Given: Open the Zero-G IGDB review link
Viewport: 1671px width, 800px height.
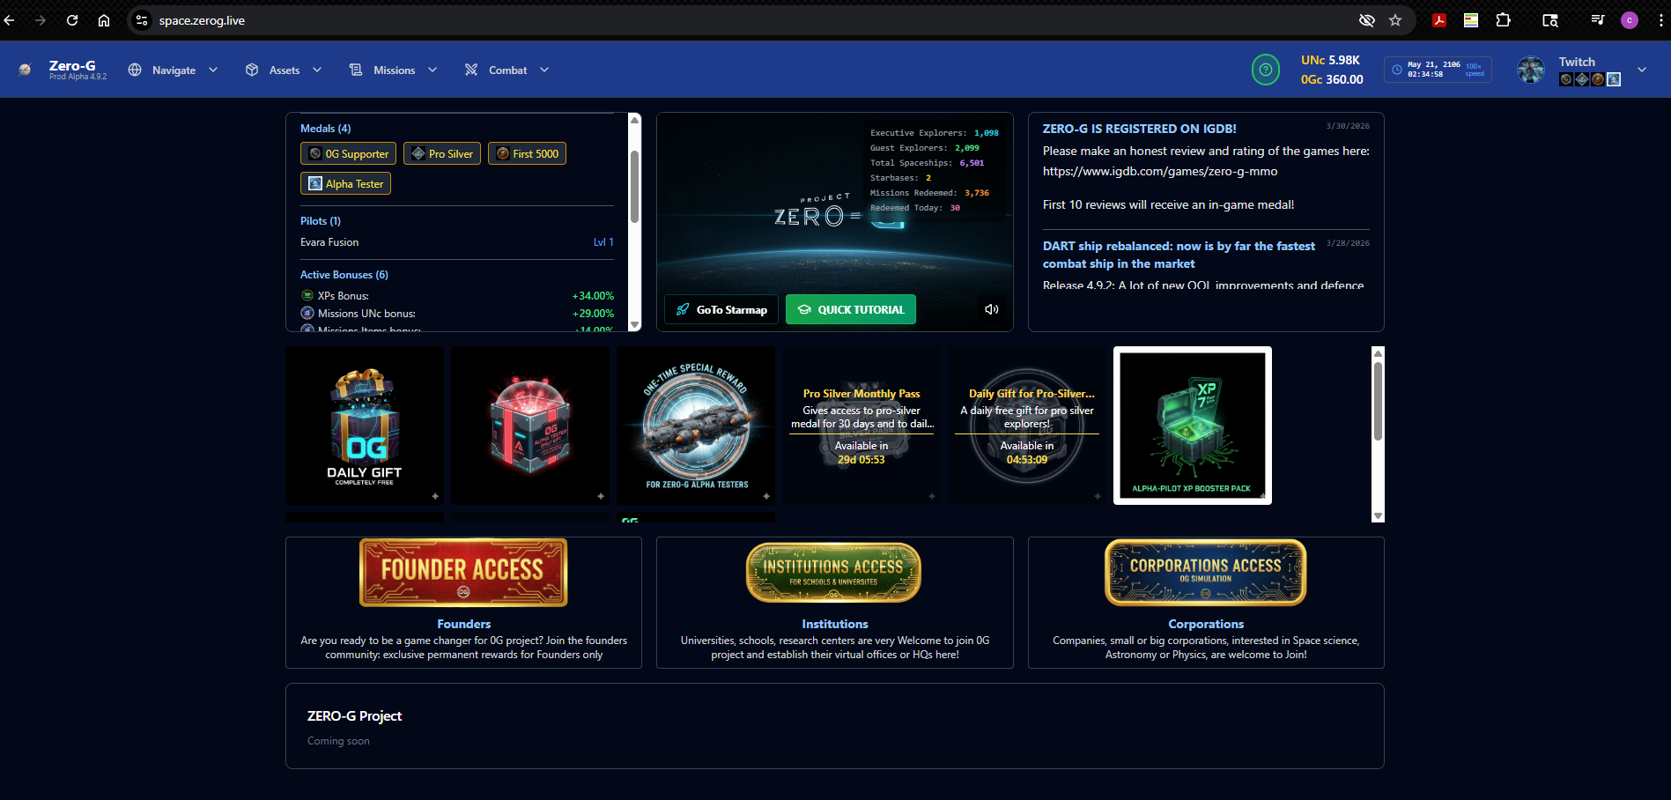Looking at the screenshot, I should pos(1159,171).
